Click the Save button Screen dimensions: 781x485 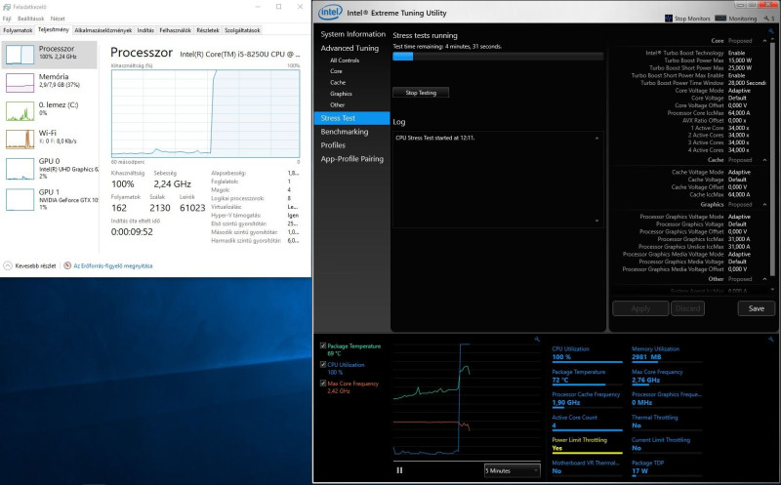pyautogui.click(x=756, y=308)
